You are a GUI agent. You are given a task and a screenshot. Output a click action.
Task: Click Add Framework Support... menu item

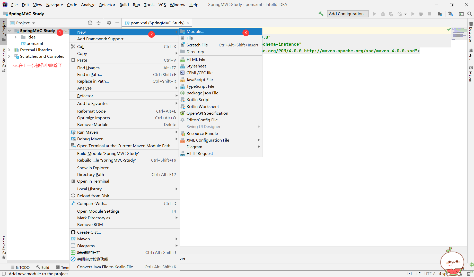click(x=125, y=39)
